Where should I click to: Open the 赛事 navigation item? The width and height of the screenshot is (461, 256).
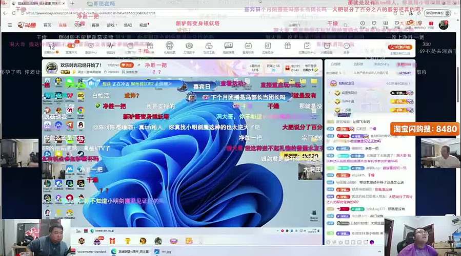tap(95, 25)
